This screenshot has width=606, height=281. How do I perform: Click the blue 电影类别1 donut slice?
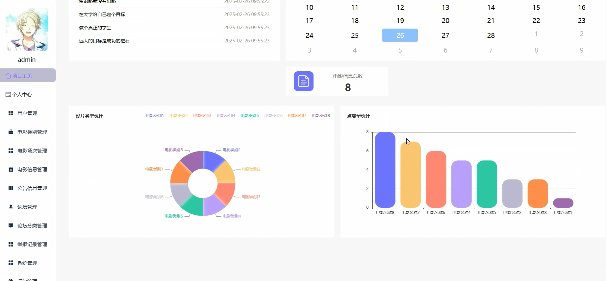(x=212, y=162)
